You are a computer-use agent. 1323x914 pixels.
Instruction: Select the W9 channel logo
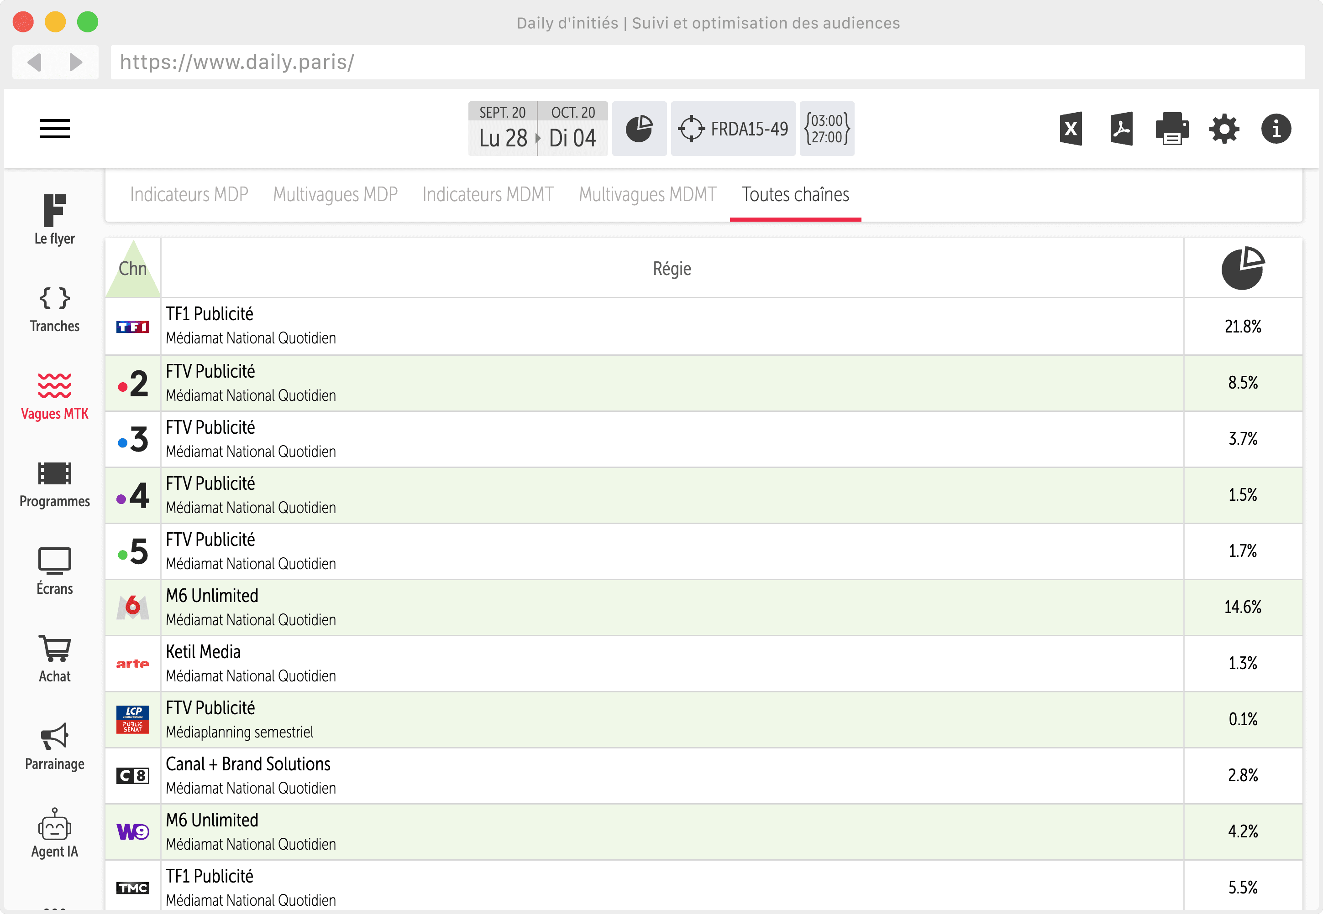pyautogui.click(x=132, y=831)
